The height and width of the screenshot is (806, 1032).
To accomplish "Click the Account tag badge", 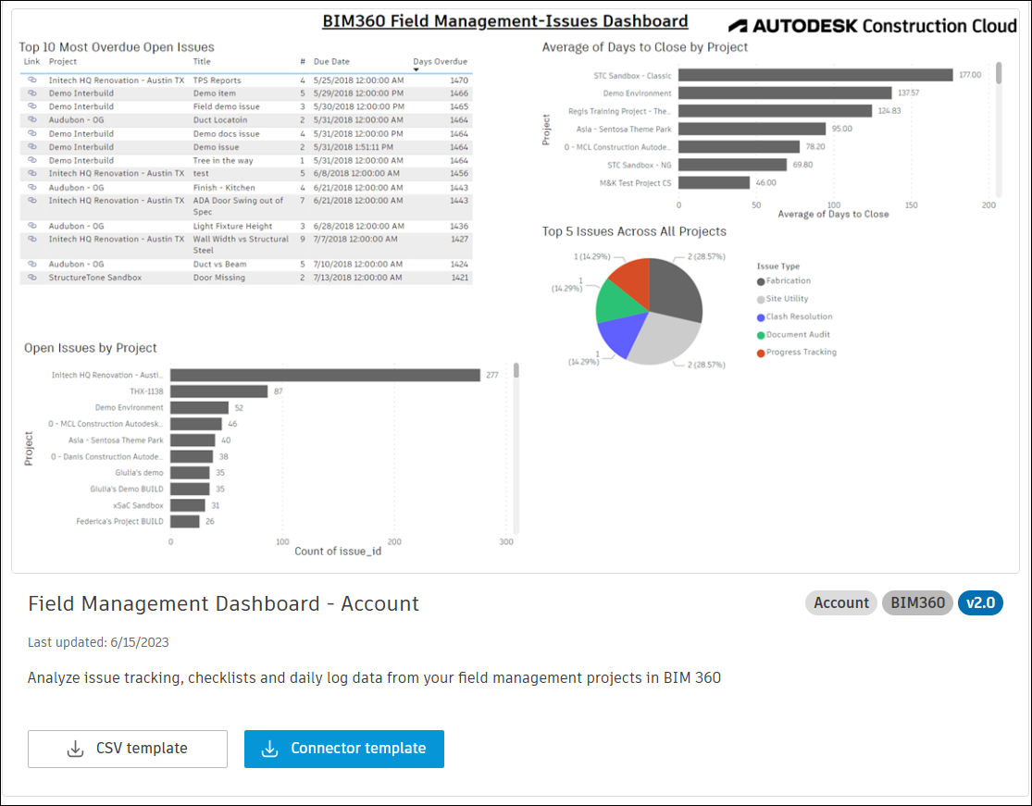I will click(841, 602).
